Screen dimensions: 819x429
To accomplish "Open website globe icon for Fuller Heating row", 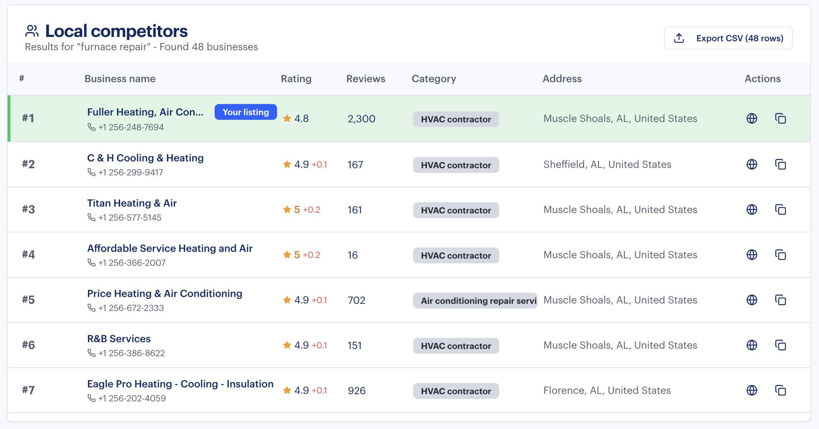I will point(752,118).
